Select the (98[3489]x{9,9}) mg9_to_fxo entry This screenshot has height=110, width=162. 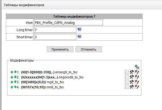pyautogui.click(x=42, y=82)
